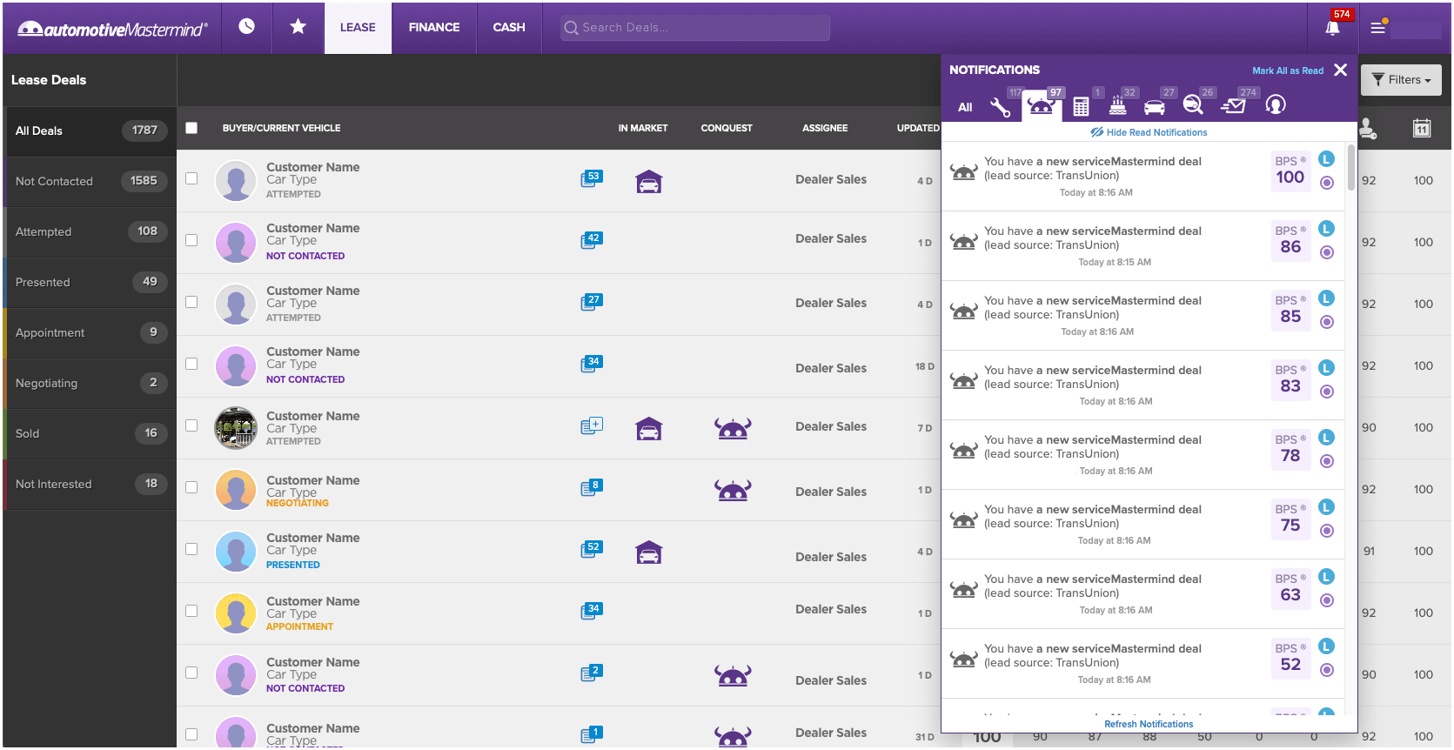Click Hide Read Notifications link

[1149, 132]
